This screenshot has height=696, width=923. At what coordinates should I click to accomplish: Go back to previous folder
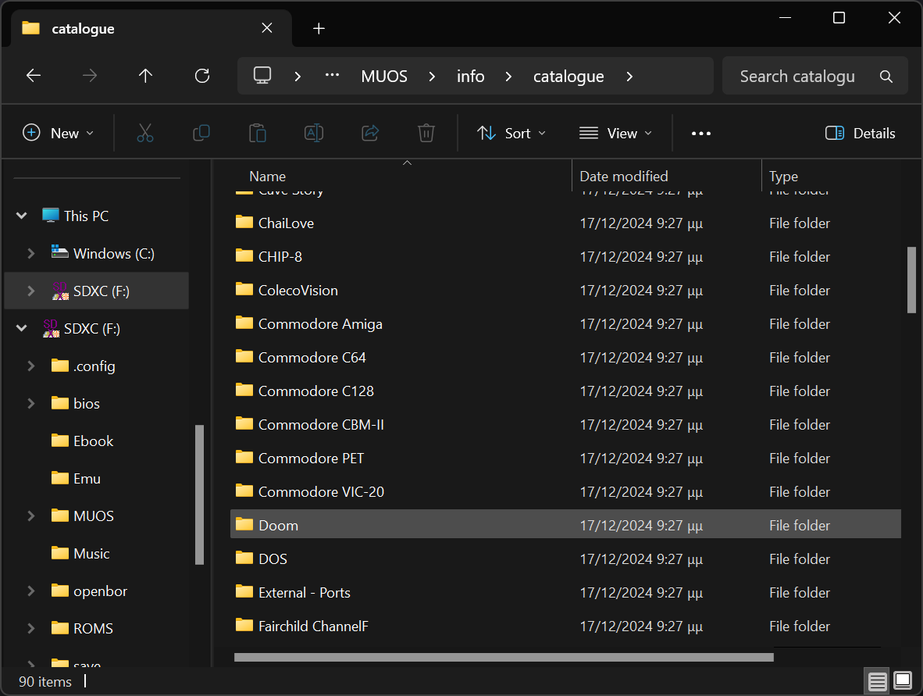[34, 76]
